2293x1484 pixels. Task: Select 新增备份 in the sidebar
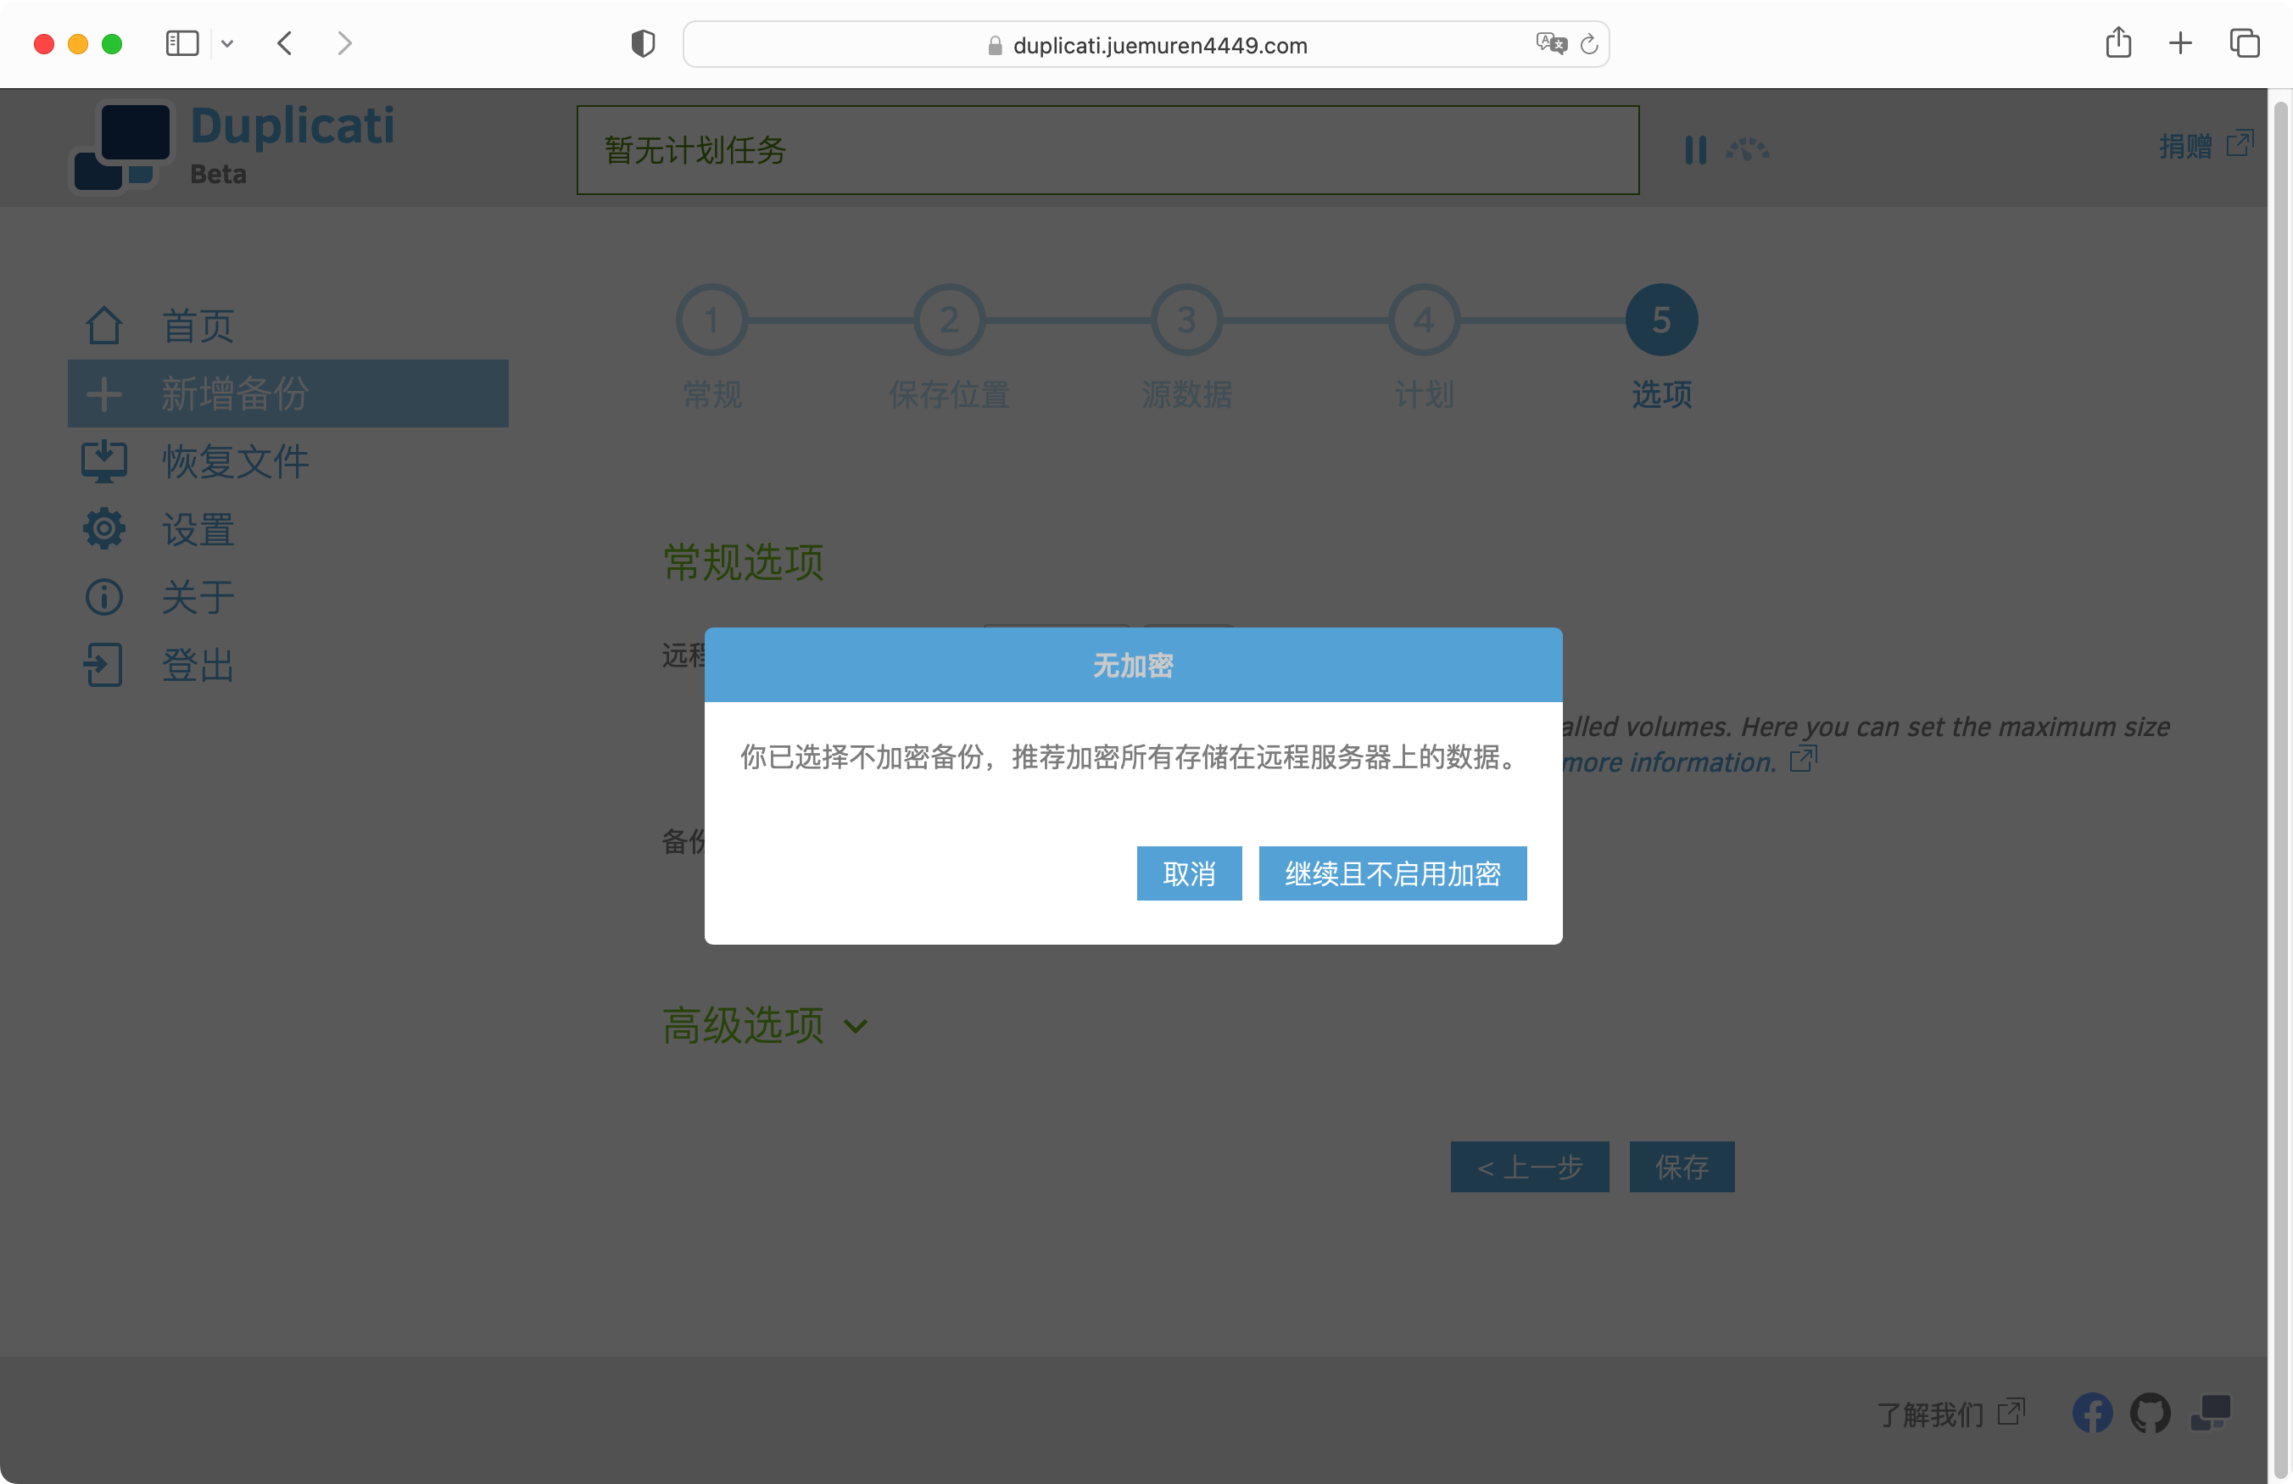pyautogui.click(x=288, y=393)
